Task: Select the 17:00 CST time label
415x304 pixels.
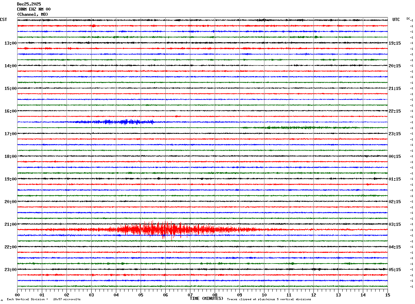Action: (x=11, y=134)
